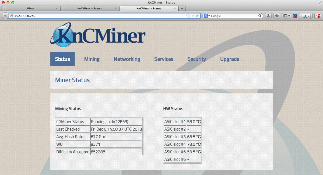
Task: Open the downloads arrow button
Action: (x=268, y=16)
